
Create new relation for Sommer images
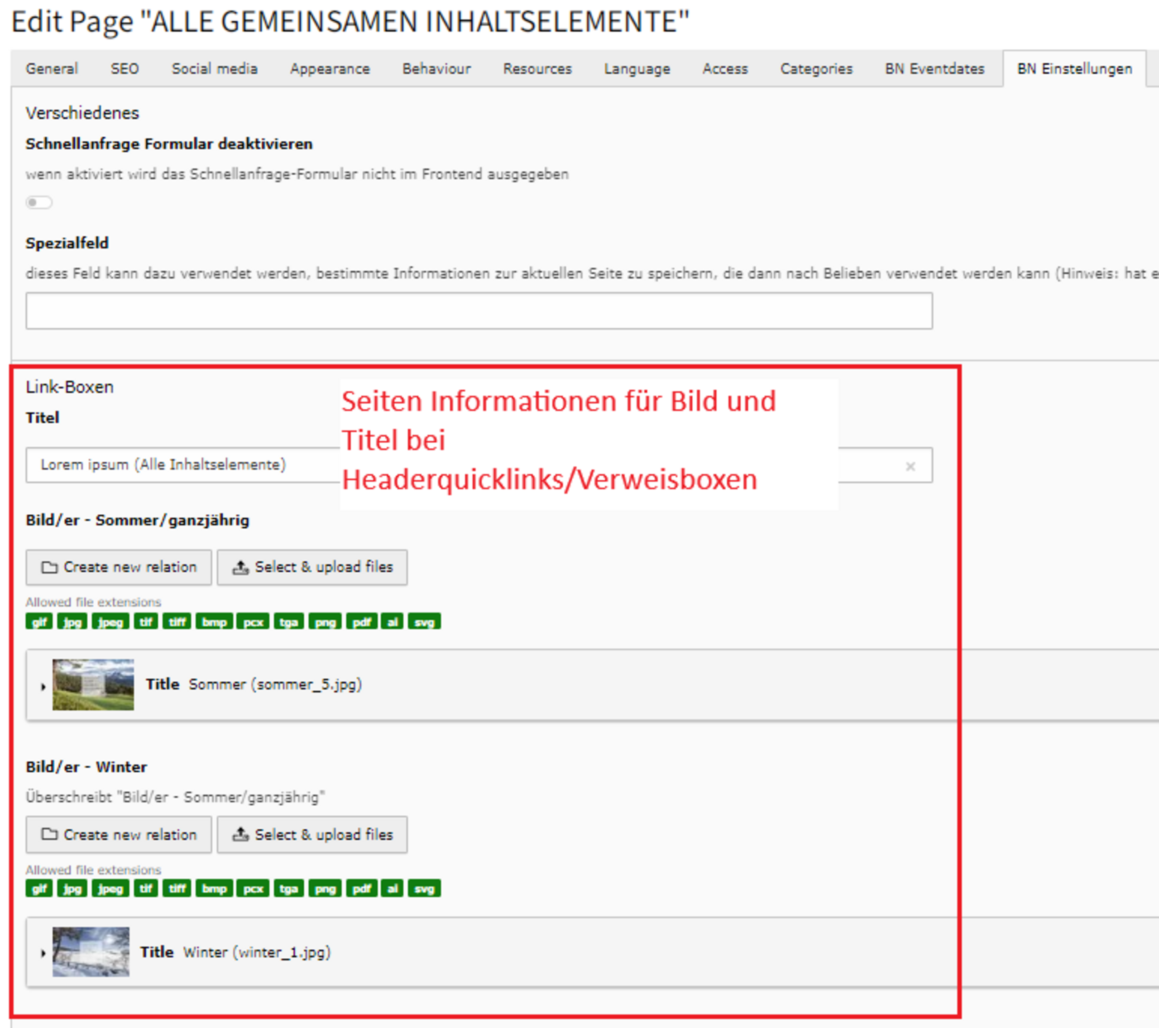coord(119,567)
